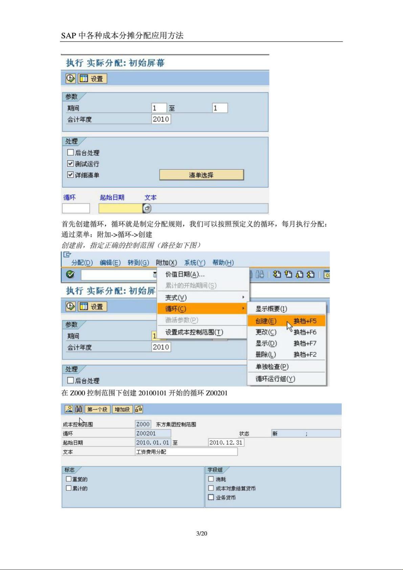403x570 pixels.
Task: Open the 转到(G) menu
Action: (138, 263)
